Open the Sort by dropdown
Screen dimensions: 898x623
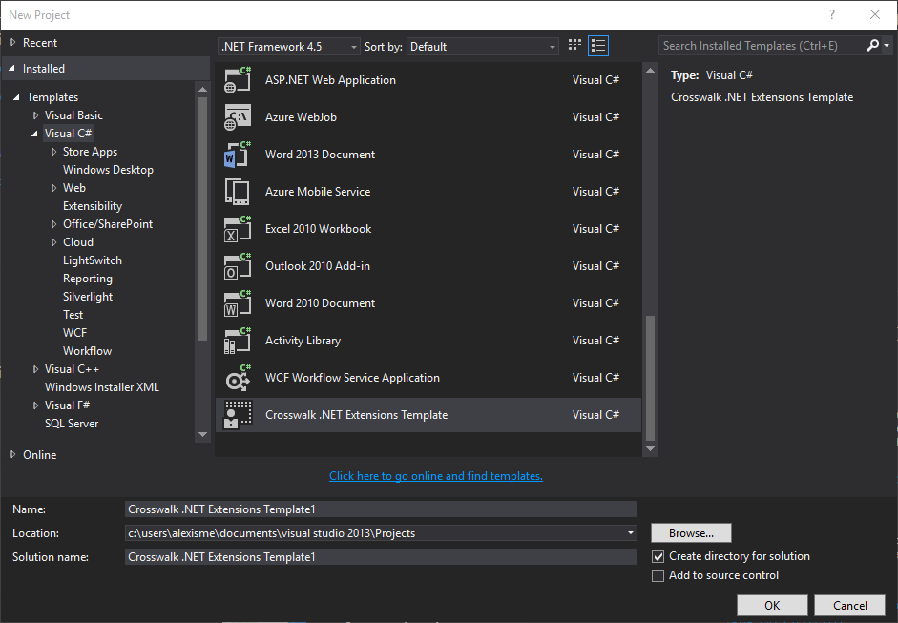(483, 46)
